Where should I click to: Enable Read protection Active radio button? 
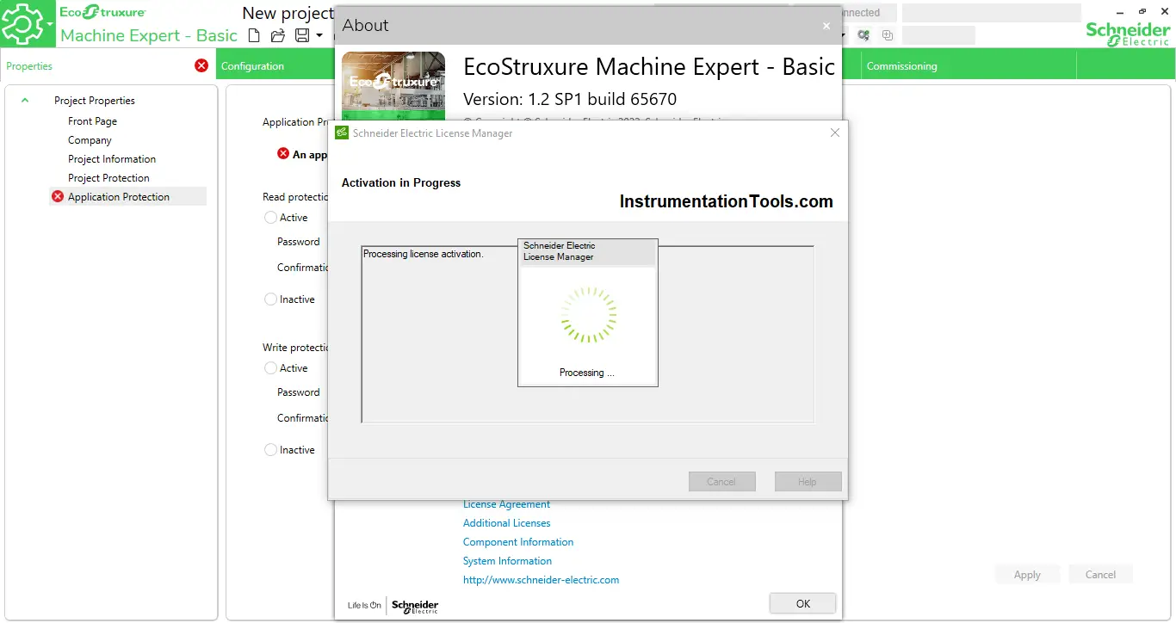point(270,218)
